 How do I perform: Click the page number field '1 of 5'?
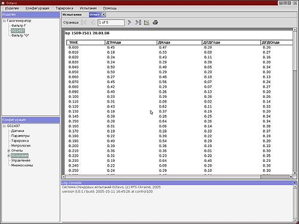111,23
